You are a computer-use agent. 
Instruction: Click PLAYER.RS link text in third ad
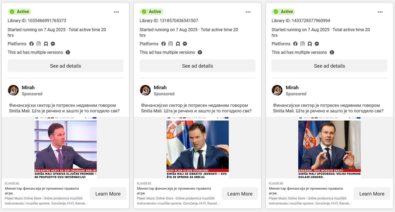click(276, 184)
